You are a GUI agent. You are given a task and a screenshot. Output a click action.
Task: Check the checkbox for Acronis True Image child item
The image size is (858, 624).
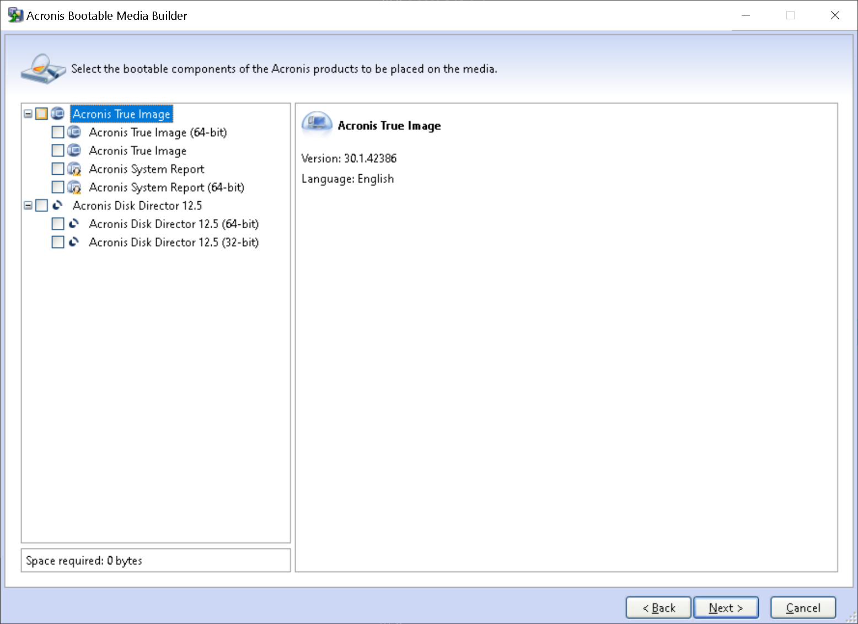point(58,150)
